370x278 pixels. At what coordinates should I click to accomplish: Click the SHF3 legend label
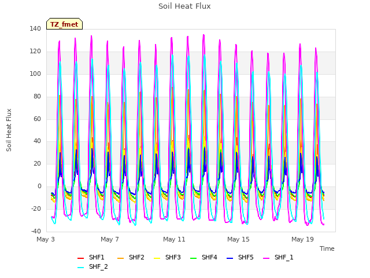point(173,257)
